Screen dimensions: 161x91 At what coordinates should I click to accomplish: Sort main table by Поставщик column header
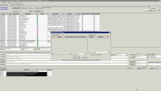coord(28,14)
